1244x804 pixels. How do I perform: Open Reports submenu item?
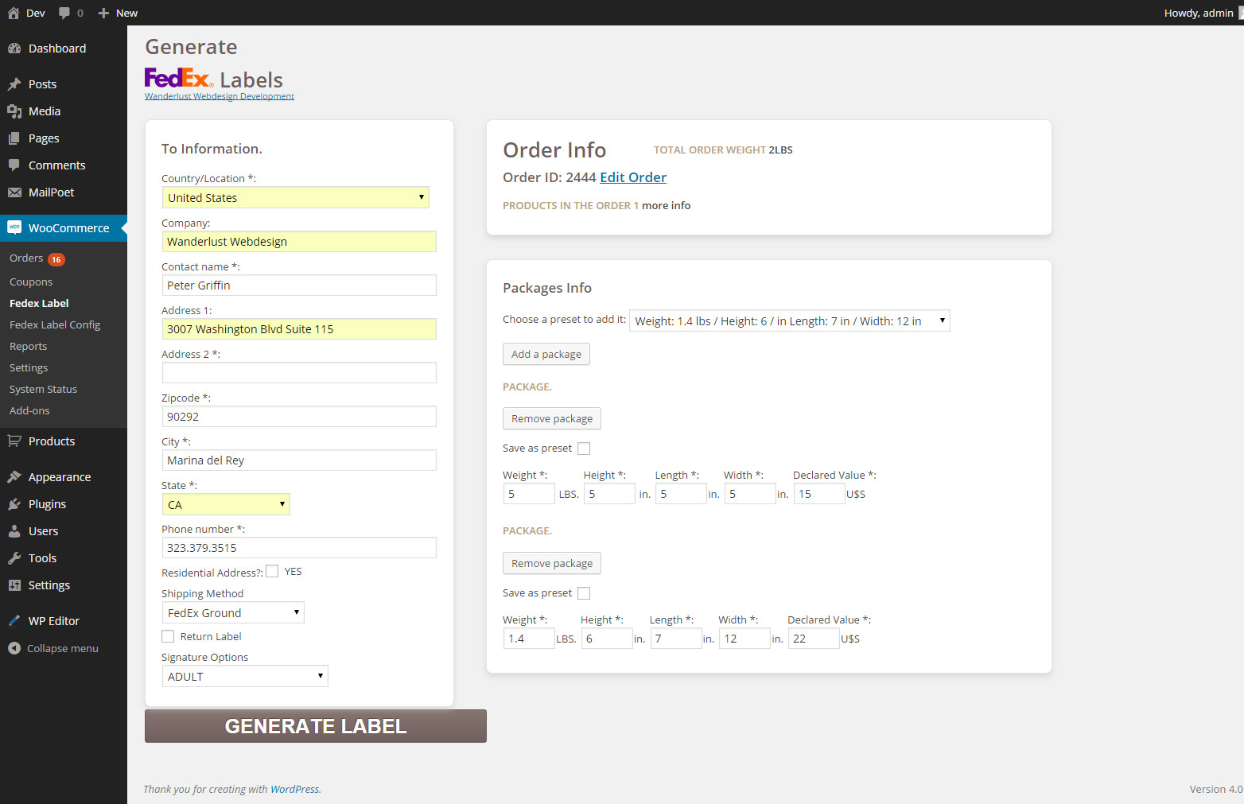coord(28,346)
